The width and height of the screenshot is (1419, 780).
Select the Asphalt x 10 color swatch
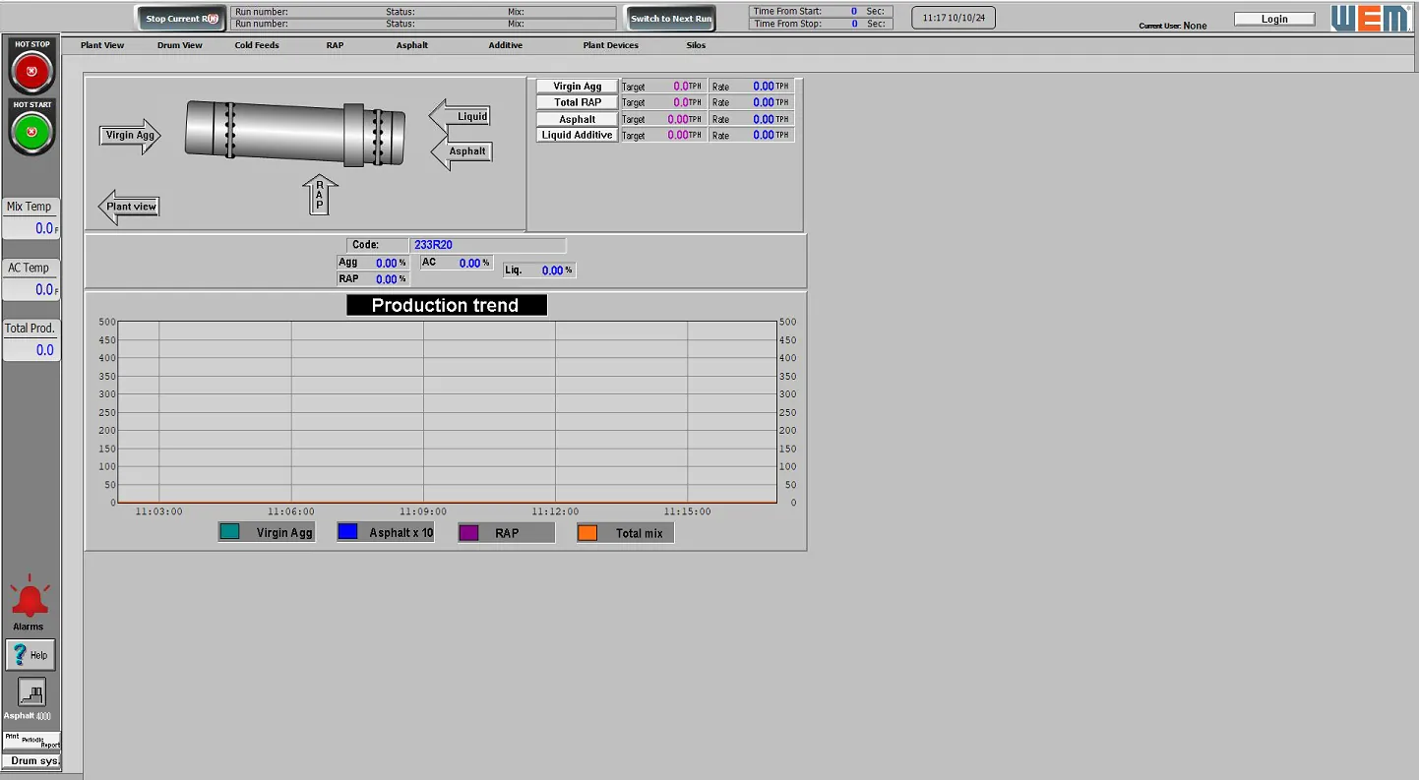[346, 531]
